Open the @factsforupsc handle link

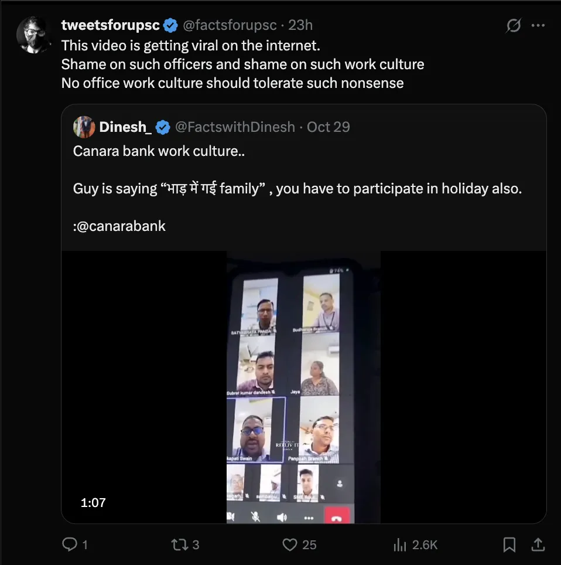click(229, 25)
